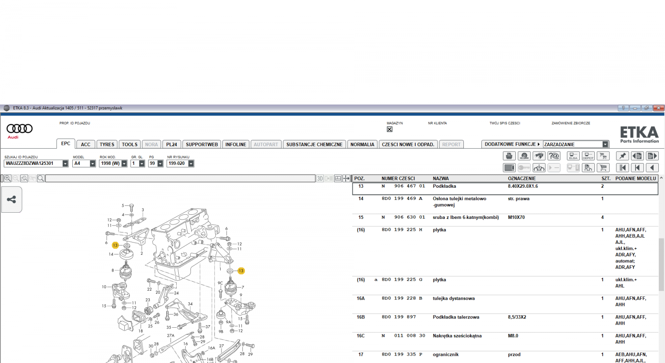
Task: Click the binoculars search icon
Action: (x=539, y=156)
